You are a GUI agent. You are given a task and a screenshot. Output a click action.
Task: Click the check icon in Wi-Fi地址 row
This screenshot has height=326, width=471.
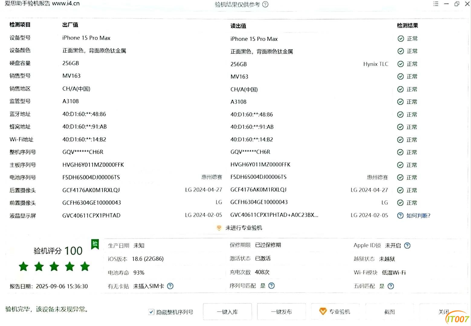(400, 140)
